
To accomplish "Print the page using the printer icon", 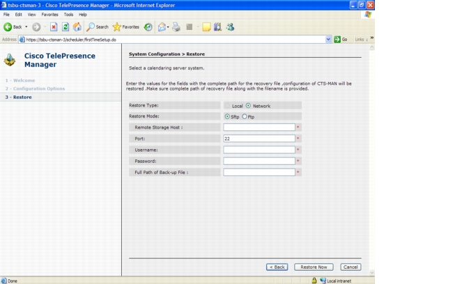I will 176,27.
